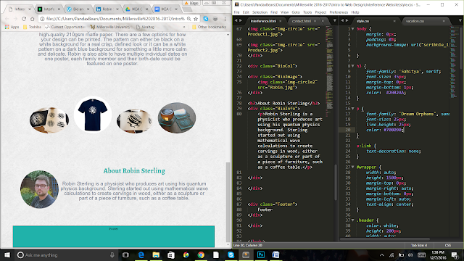
Task: Click the navy t-shirt product image
Action: (93, 115)
